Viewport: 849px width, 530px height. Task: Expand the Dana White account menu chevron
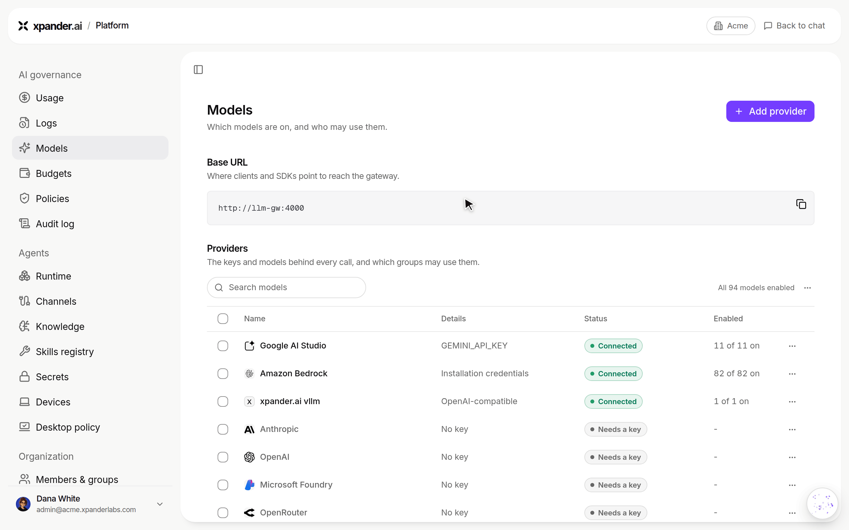160,504
